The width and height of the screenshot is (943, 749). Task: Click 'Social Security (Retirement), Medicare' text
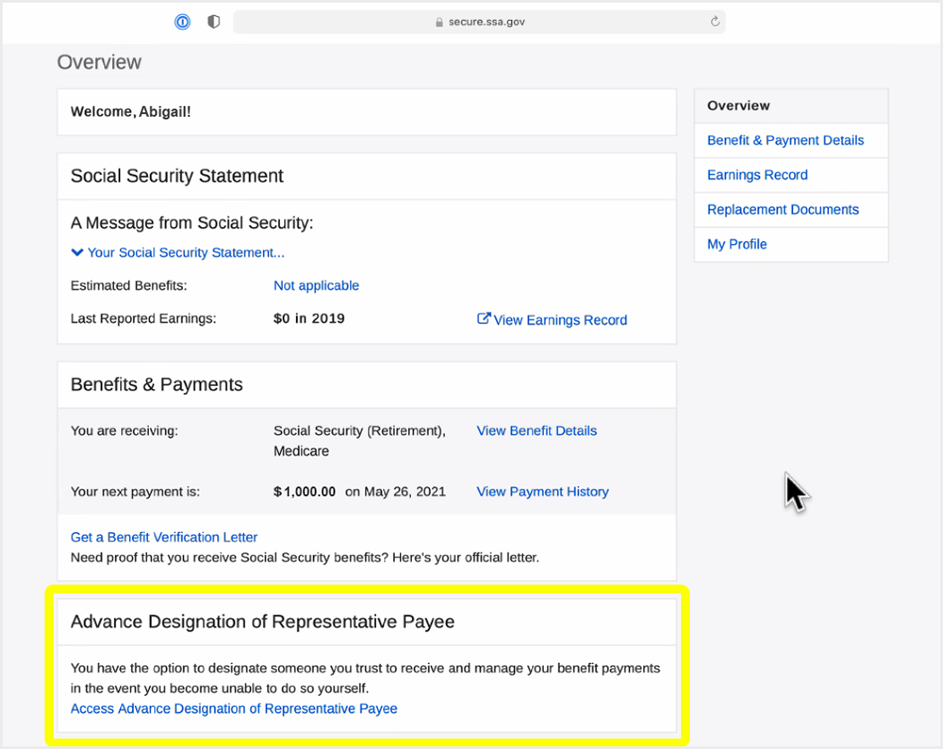(360, 441)
